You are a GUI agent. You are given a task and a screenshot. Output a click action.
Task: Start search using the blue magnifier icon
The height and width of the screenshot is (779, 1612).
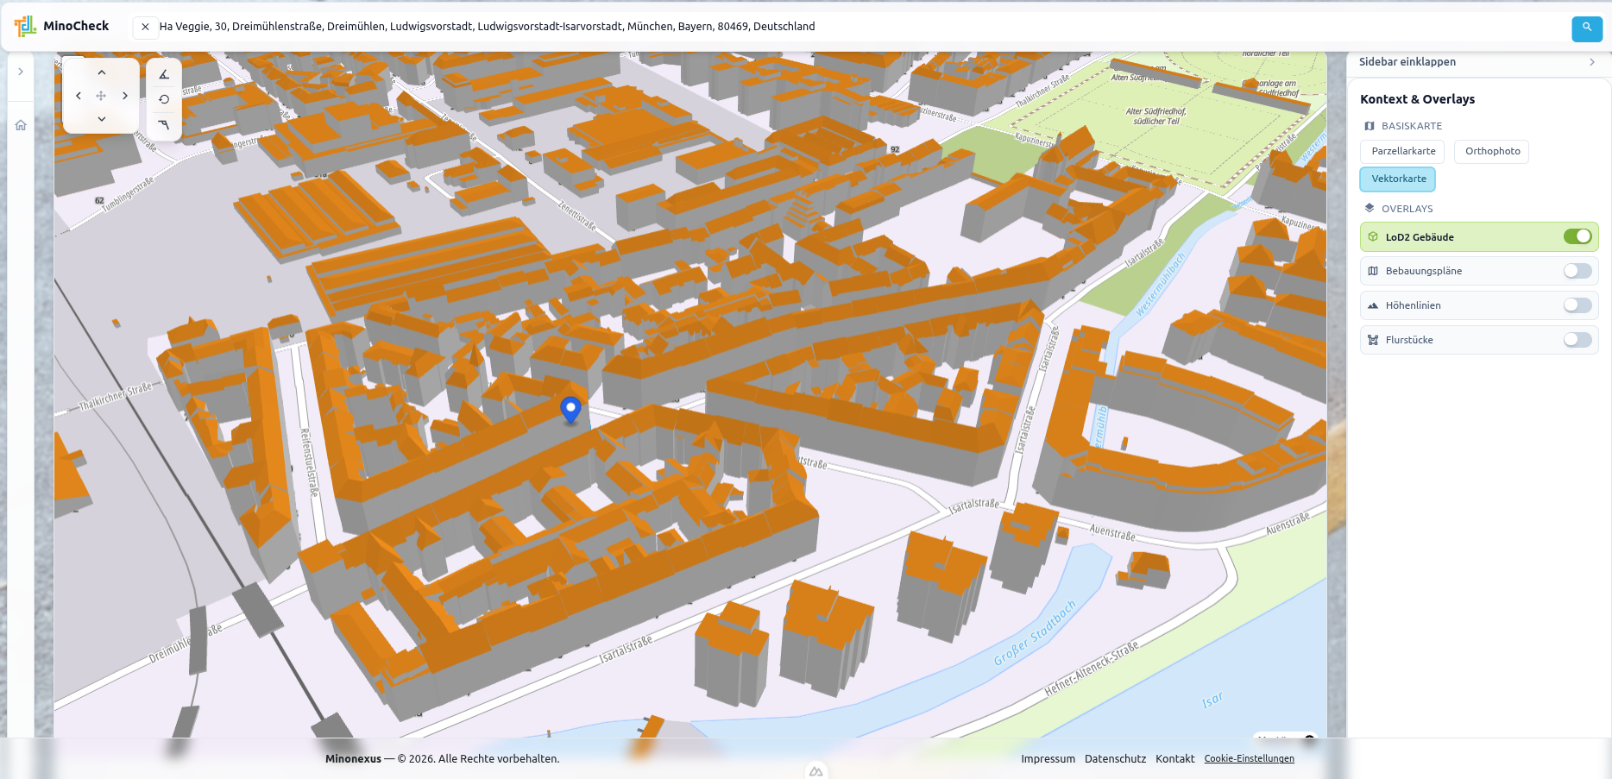[x=1587, y=28]
